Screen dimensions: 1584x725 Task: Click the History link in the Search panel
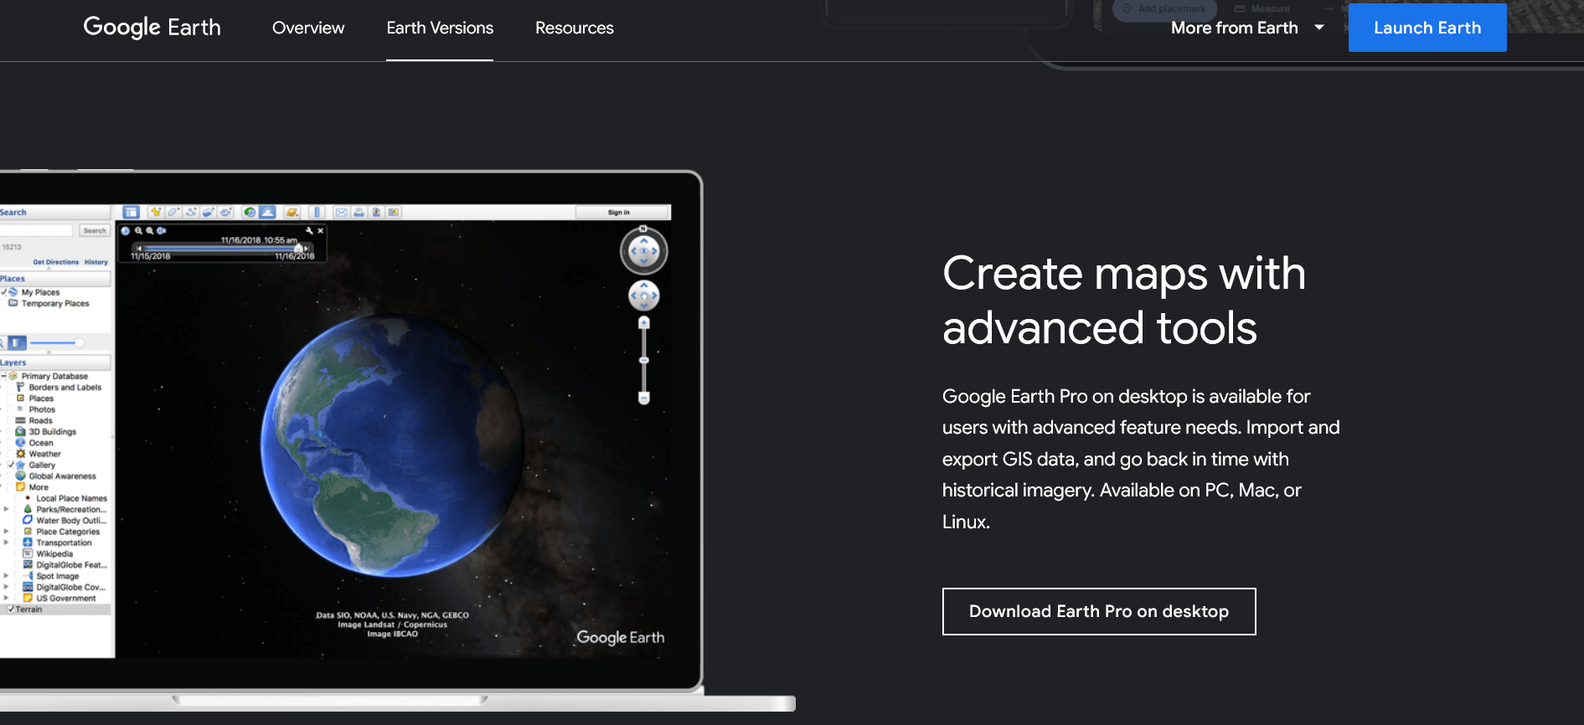pyautogui.click(x=96, y=262)
